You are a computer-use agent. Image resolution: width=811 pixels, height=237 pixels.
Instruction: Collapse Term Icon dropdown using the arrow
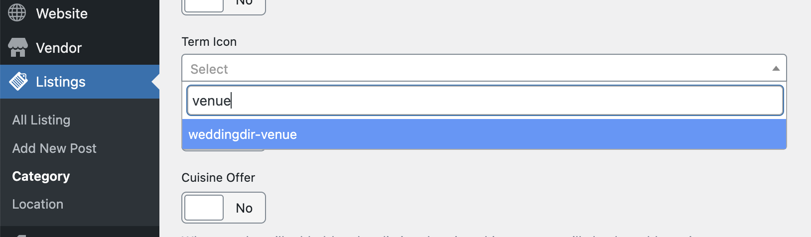(776, 69)
